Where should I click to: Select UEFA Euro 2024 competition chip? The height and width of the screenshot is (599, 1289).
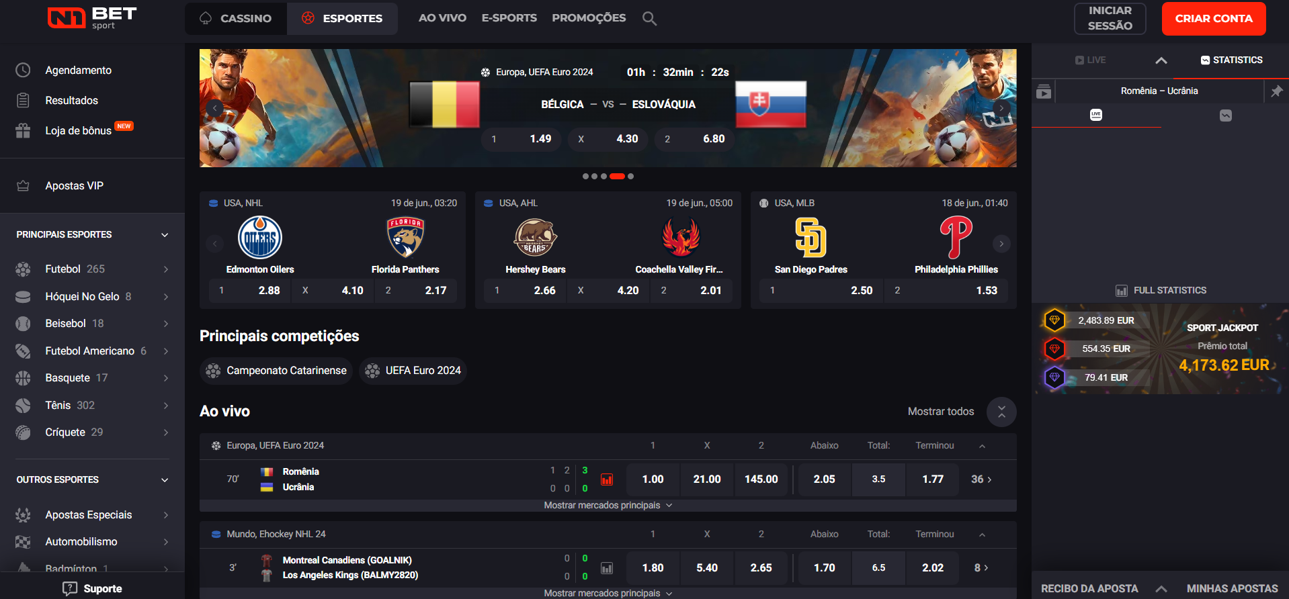coord(413,371)
